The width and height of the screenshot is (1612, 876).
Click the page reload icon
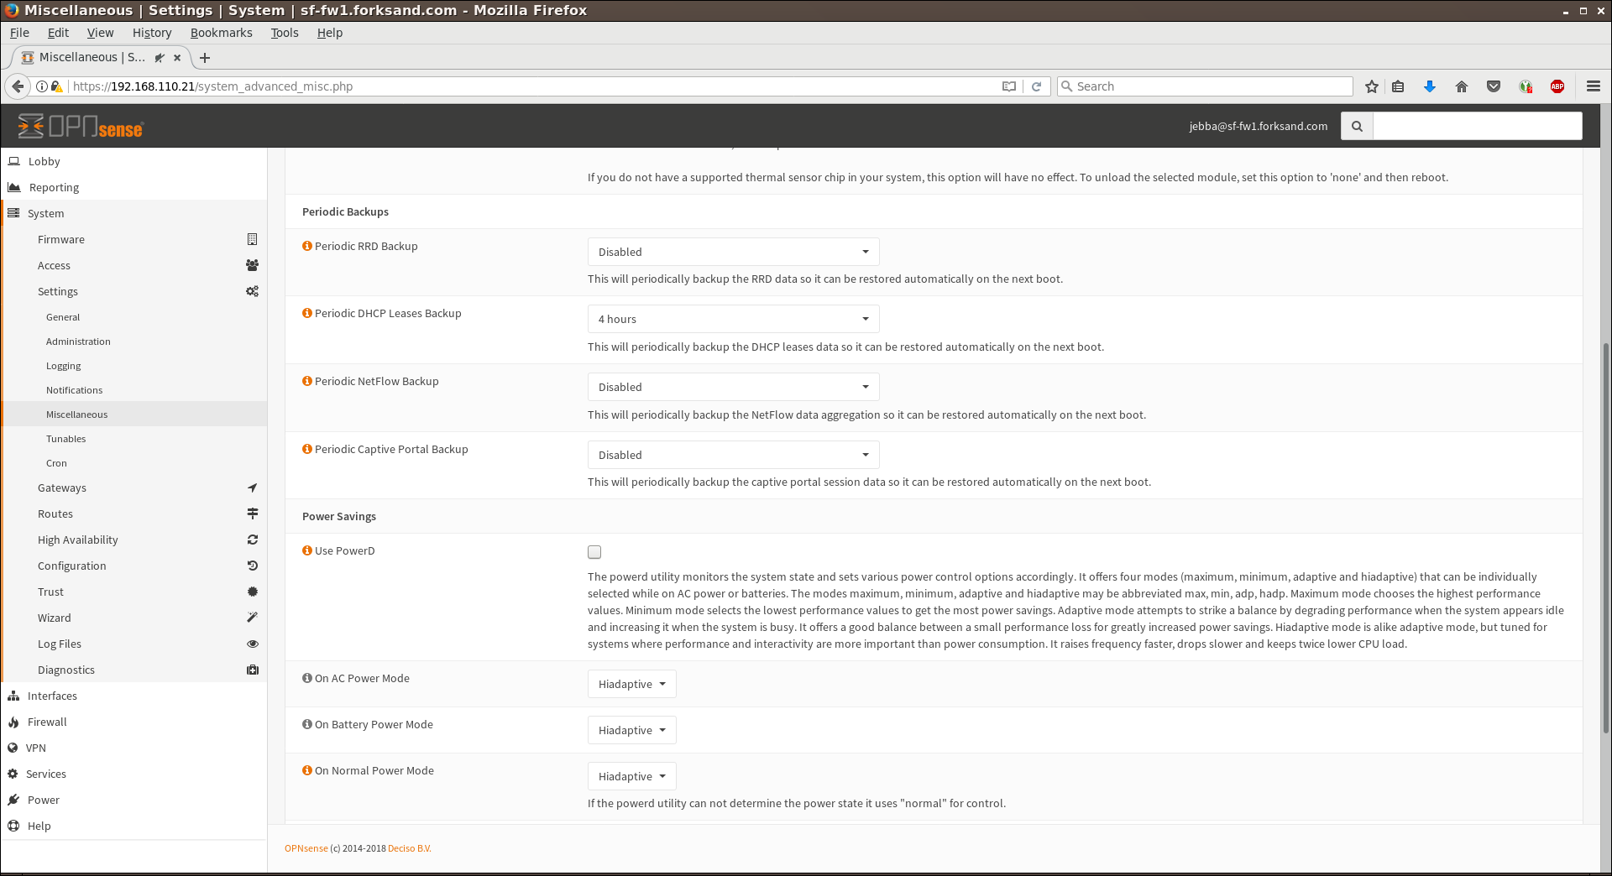pos(1037,86)
